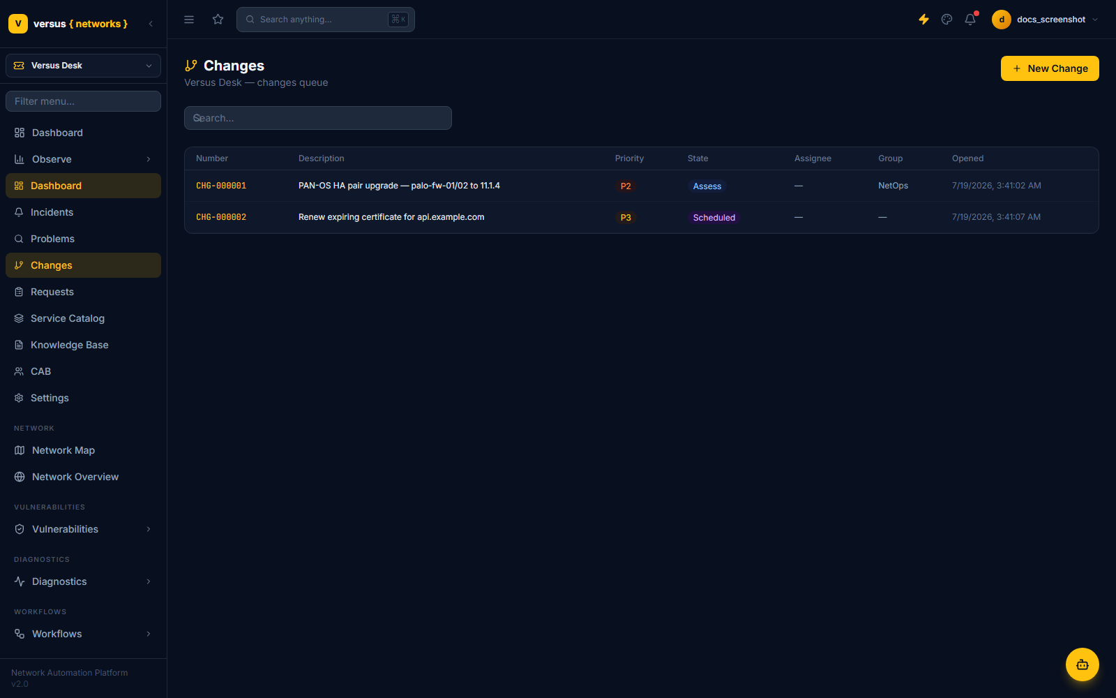The width and height of the screenshot is (1116, 698).
Task: Expand the Workflows menu
Action: [83, 634]
